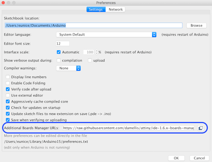Enable verbose output during compilation
Viewport: 212px width, 162px height.
pyautogui.click(x=59, y=60)
